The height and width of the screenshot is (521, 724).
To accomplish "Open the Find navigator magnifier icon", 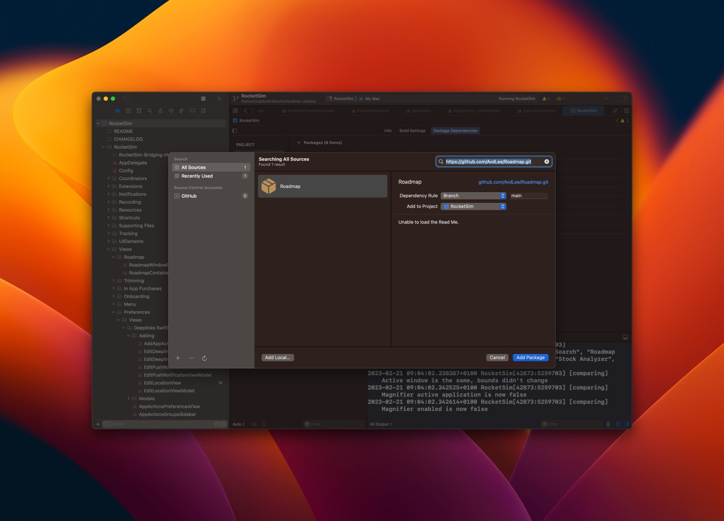I will point(150,111).
